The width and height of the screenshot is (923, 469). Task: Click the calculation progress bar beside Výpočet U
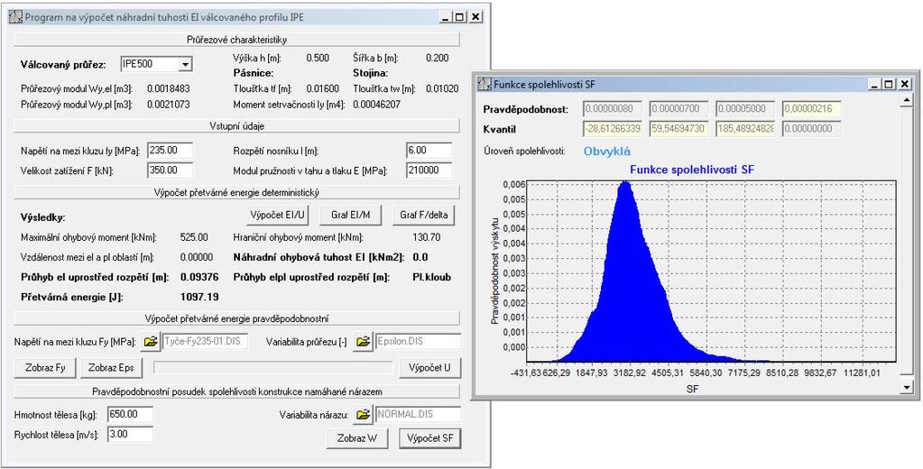coord(273,367)
